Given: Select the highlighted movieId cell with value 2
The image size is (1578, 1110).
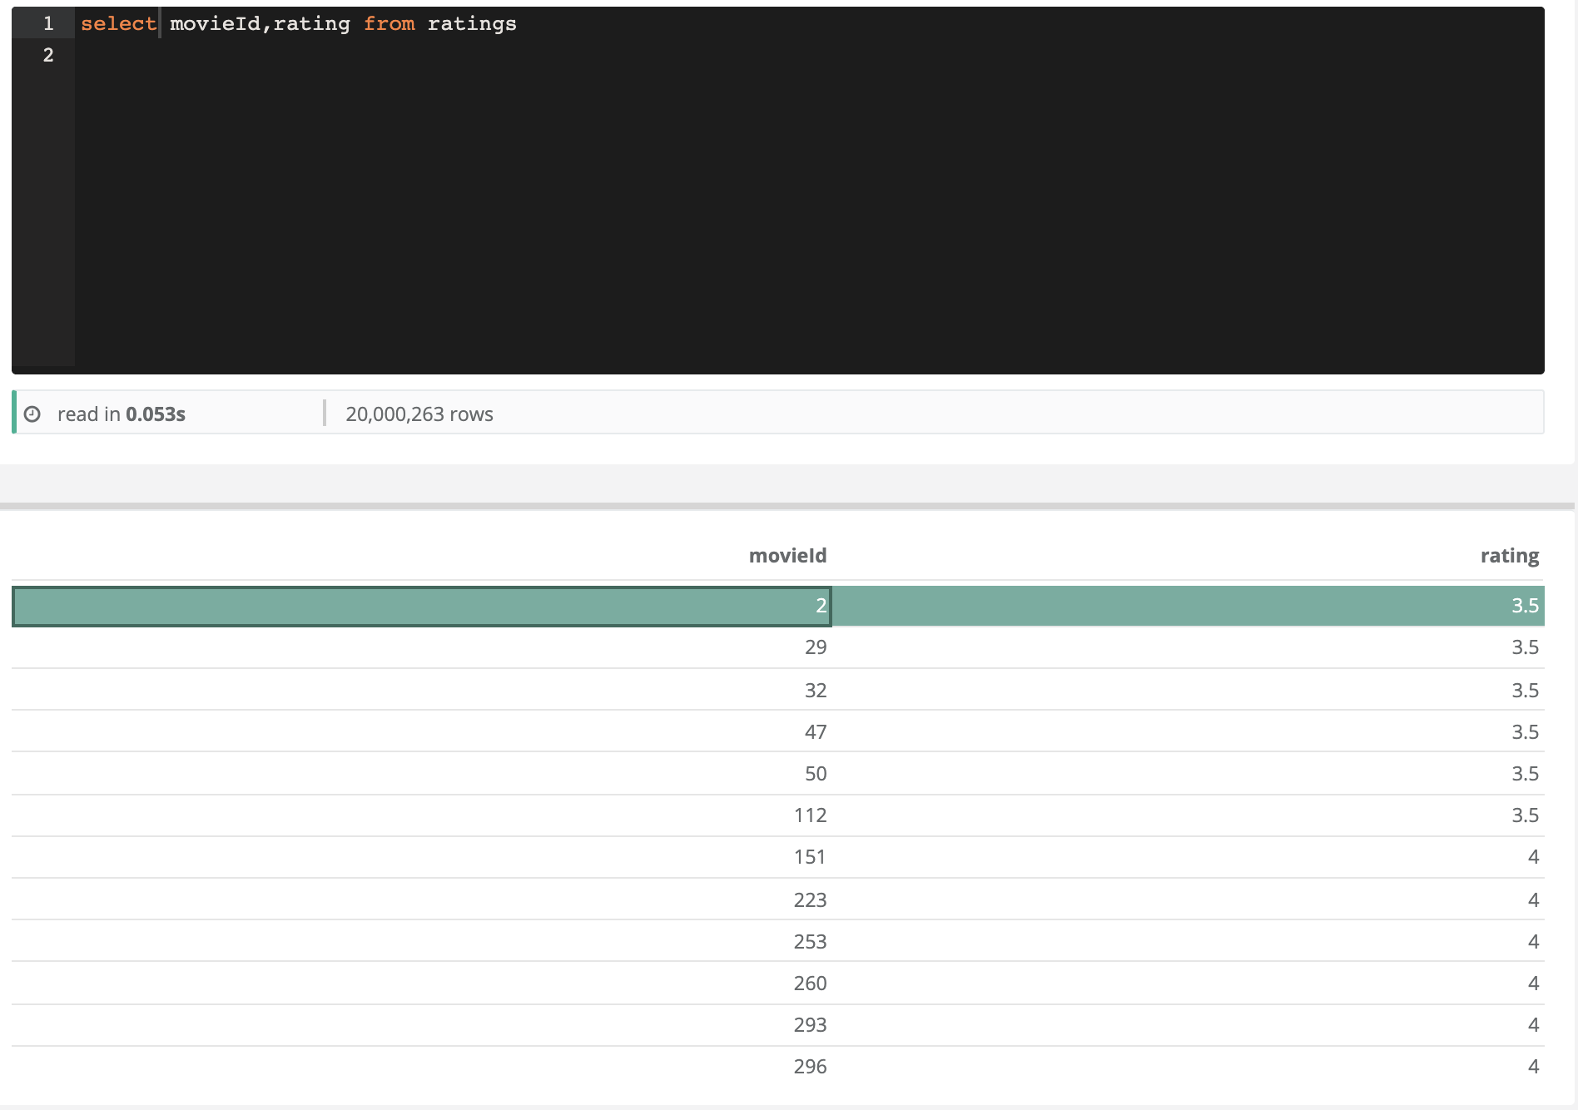Looking at the screenshot, I should coord(422,606).
